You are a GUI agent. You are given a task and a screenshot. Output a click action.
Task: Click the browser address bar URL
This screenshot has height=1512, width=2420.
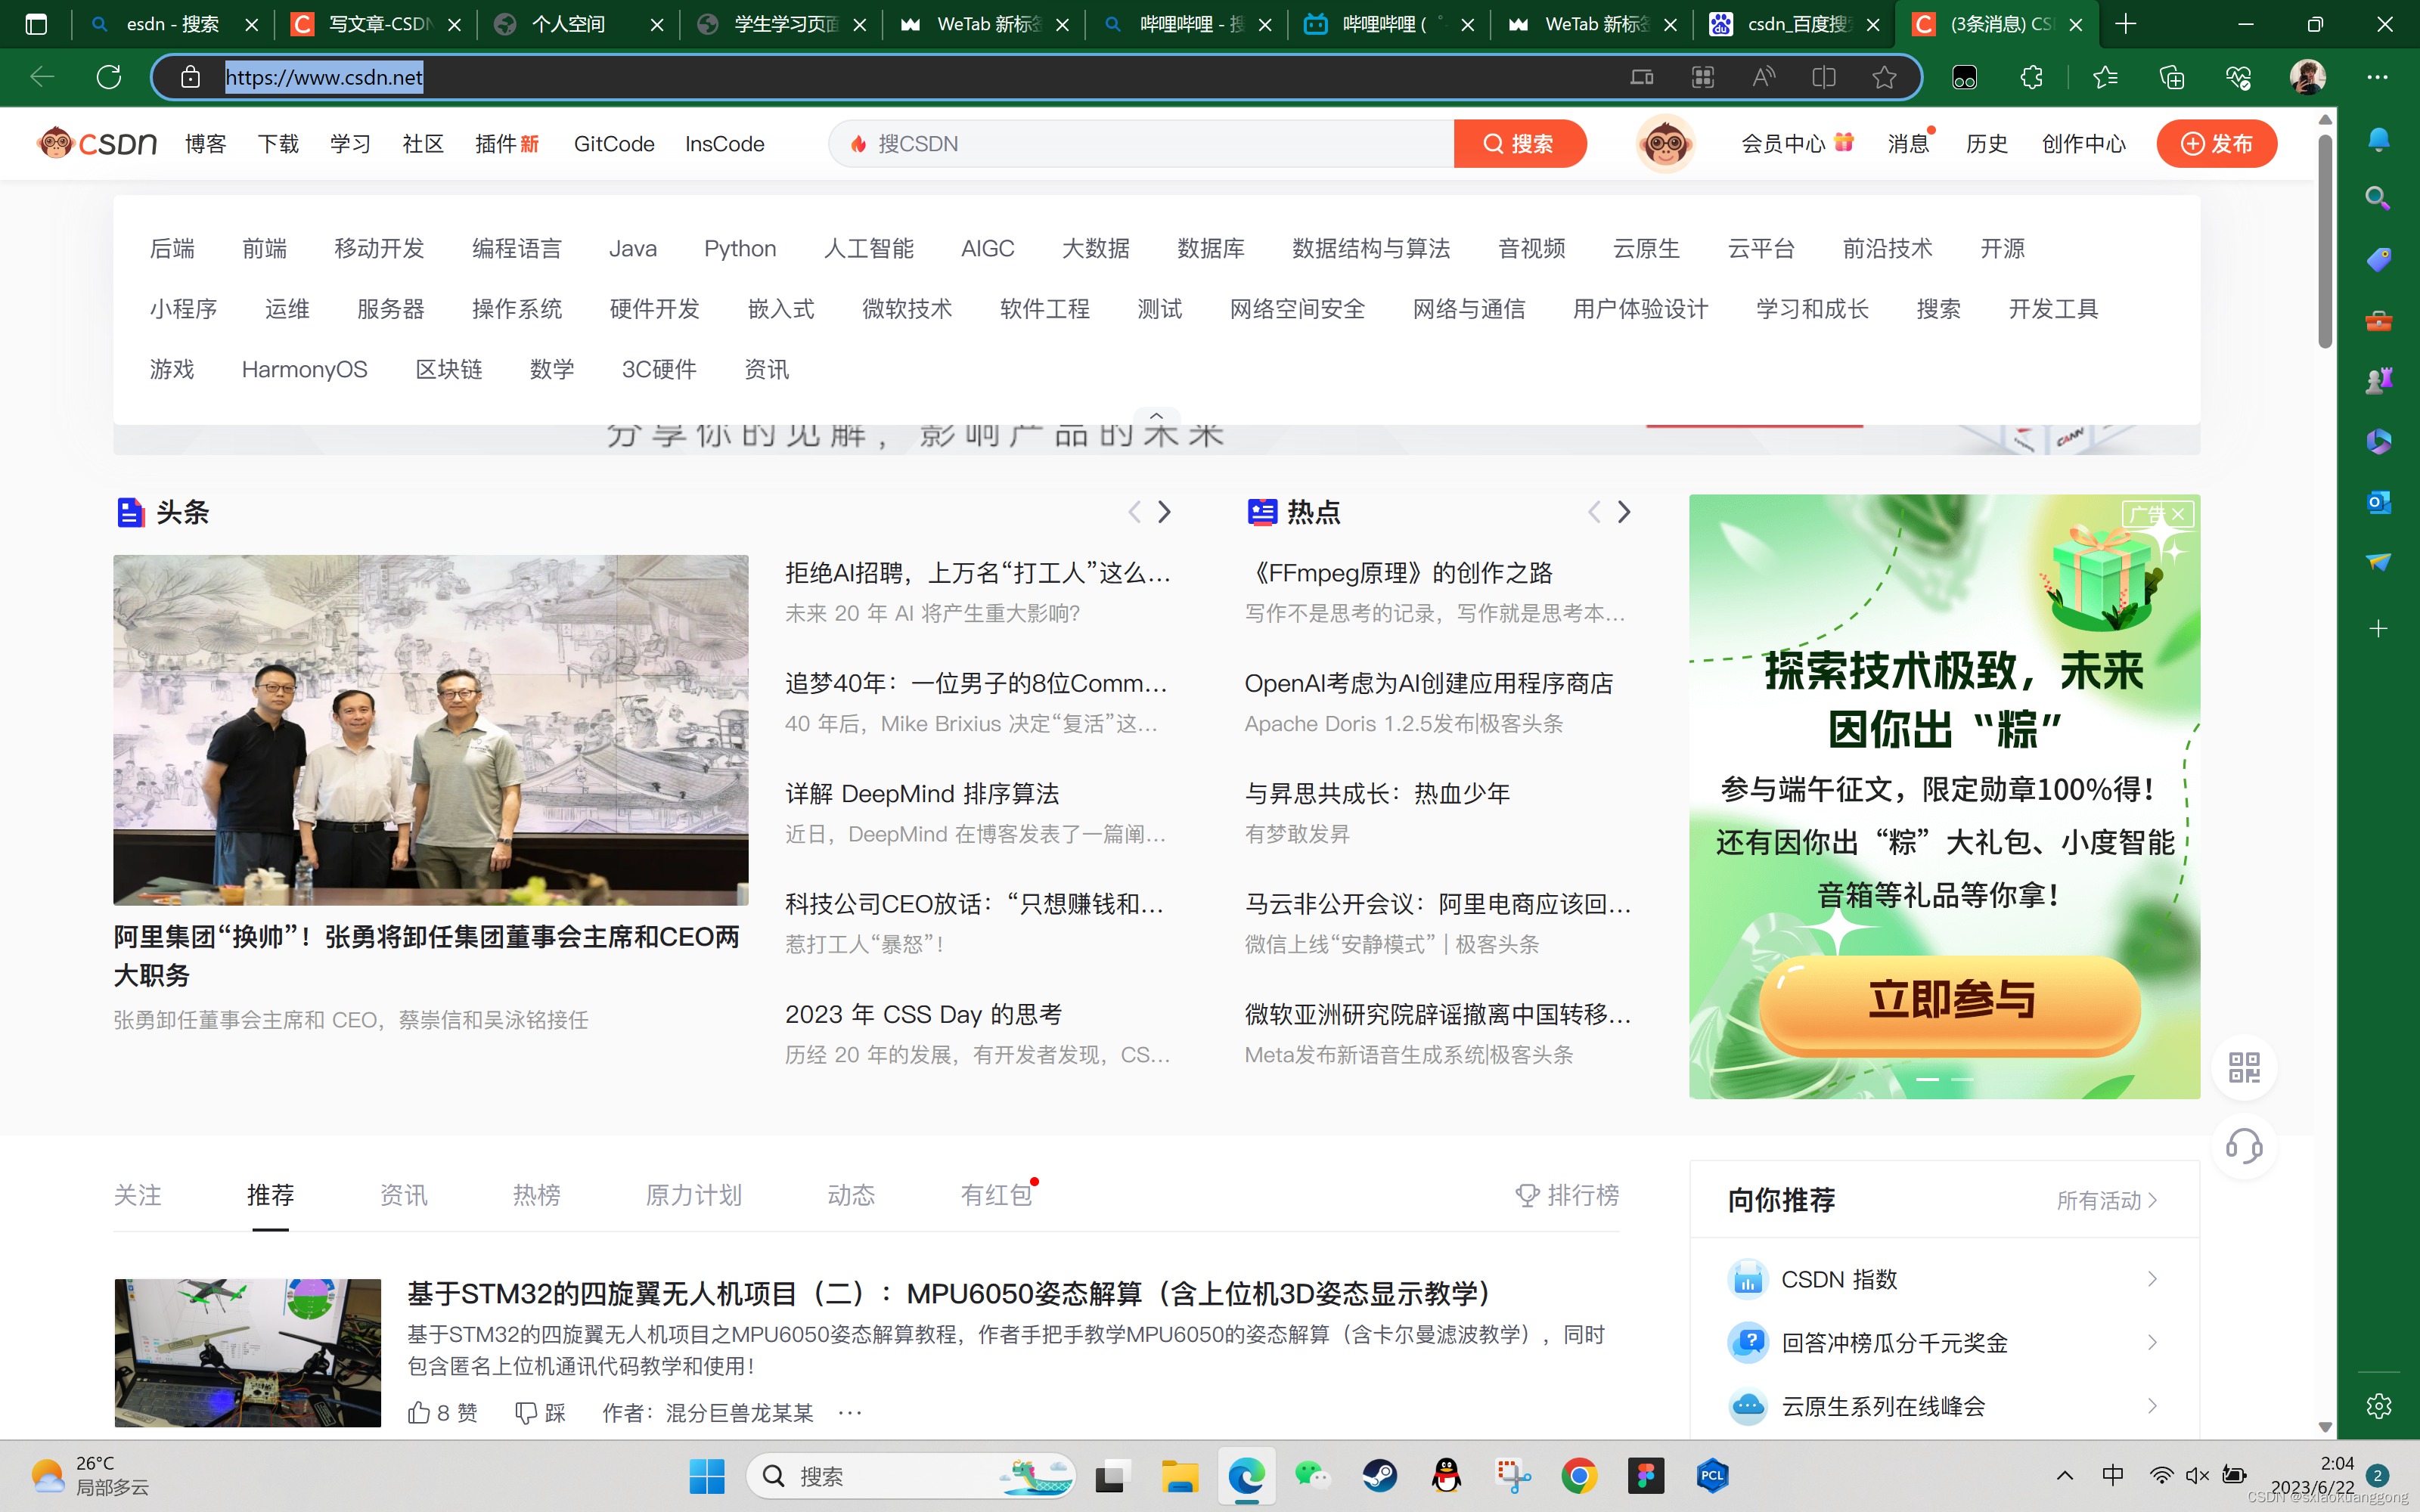click(324, 77)
